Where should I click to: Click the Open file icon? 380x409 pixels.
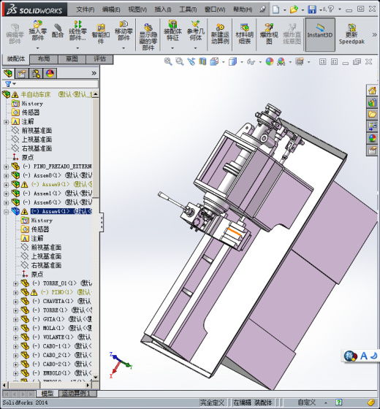coord(294,9)
